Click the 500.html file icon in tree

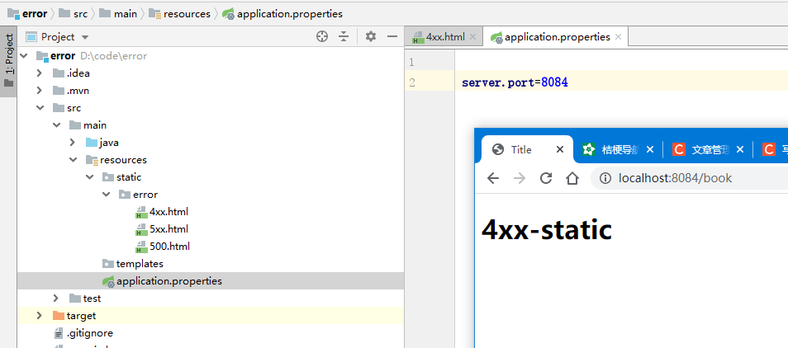pyautogui.click(x=141, y=247)
